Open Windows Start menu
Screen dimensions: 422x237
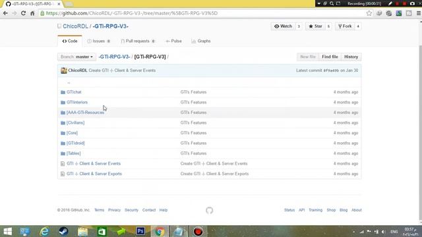7,231
